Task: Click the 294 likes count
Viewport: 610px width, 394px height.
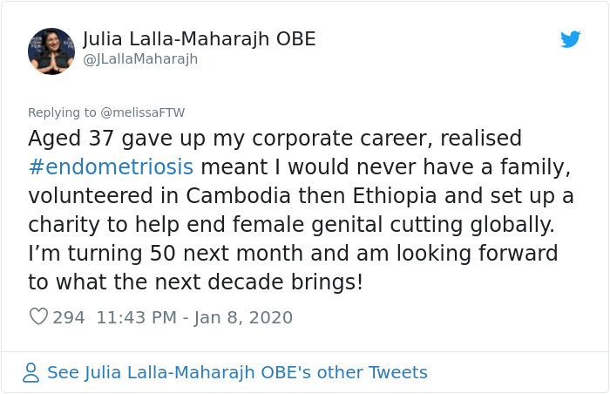Action: pyautogui.click(x=69, y=317)
